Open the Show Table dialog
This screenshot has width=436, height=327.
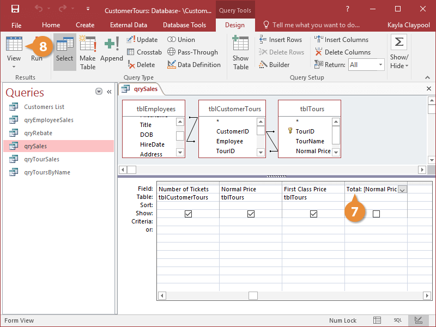pyautogui.click(x=240, y=52)
